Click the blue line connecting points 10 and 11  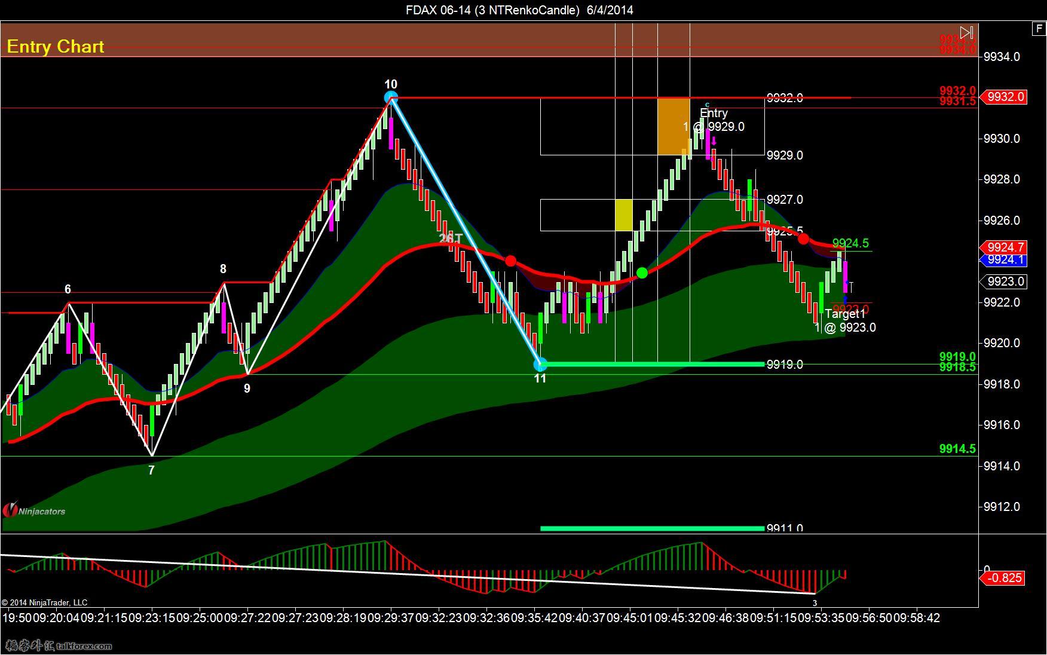coord(466,231)
